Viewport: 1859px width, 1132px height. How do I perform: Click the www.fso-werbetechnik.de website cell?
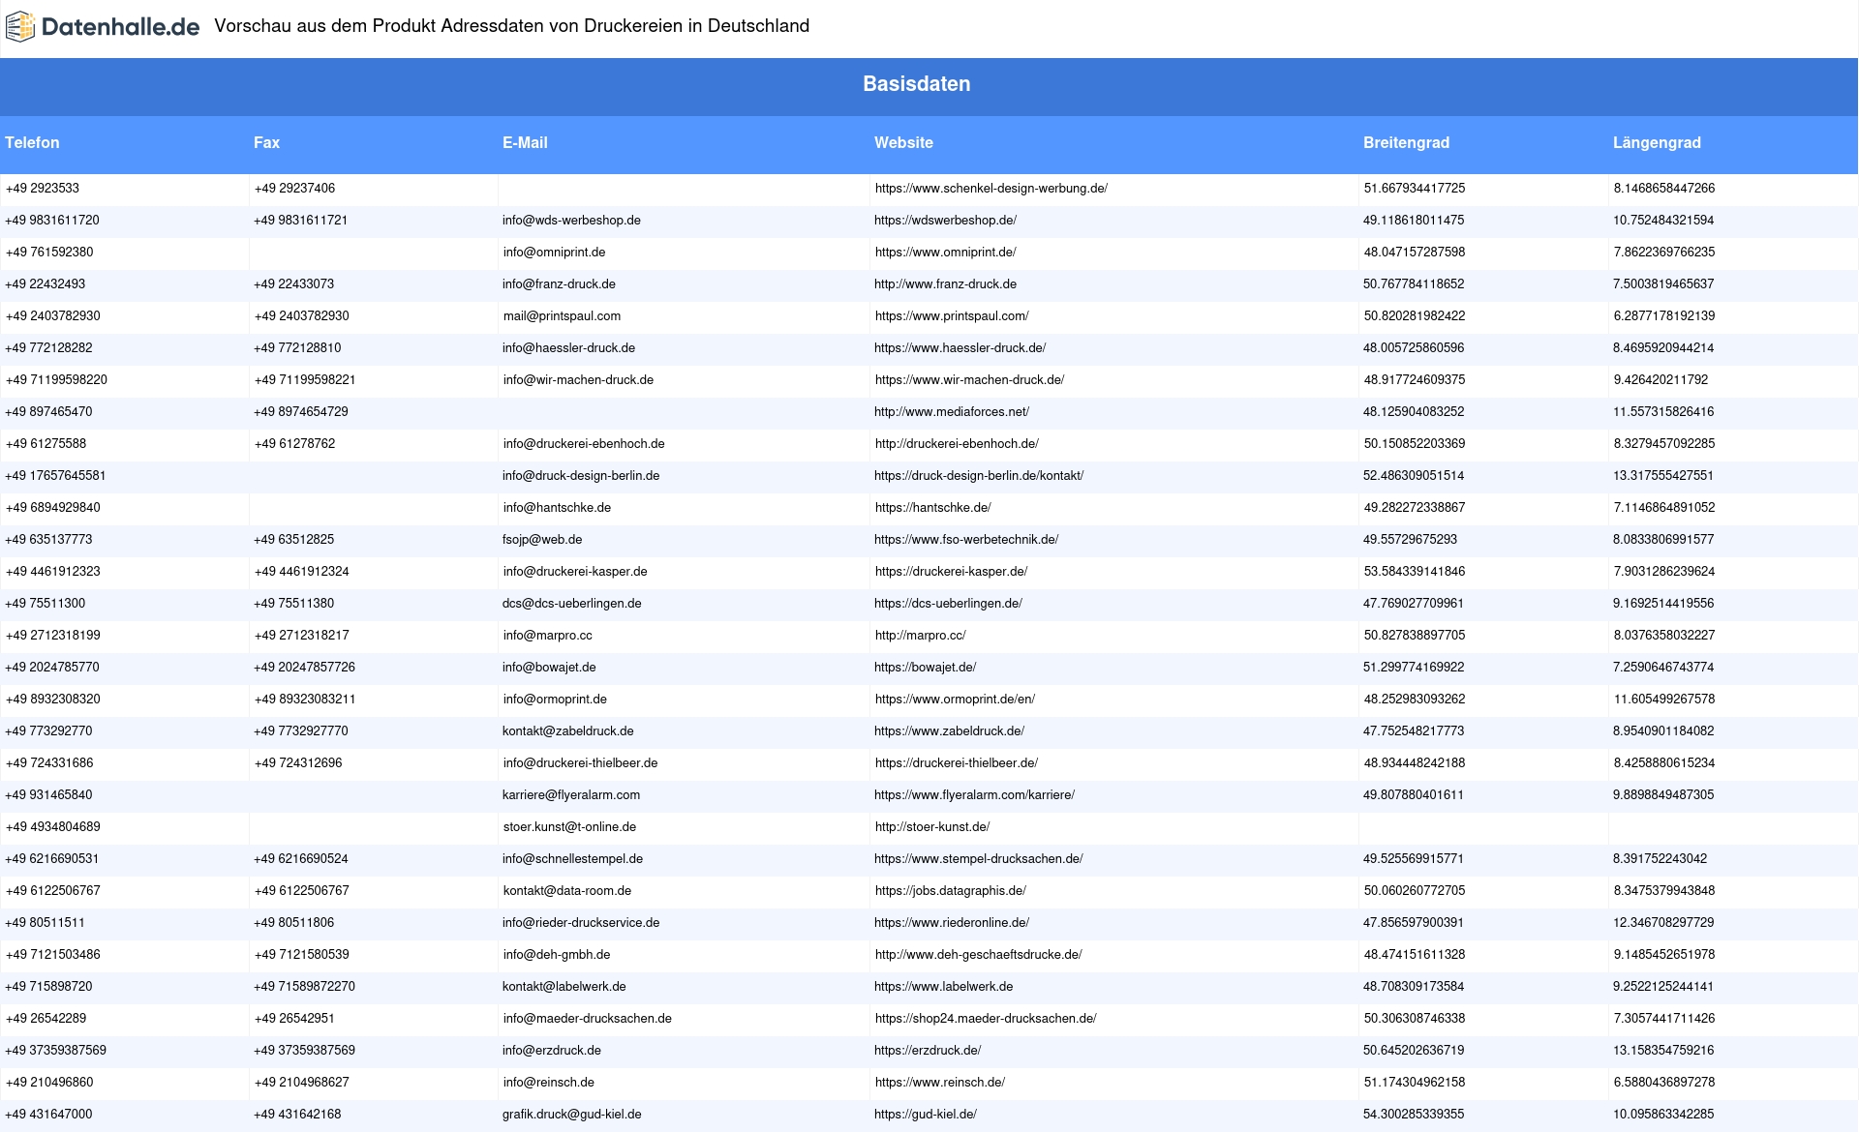coord(966,540)
